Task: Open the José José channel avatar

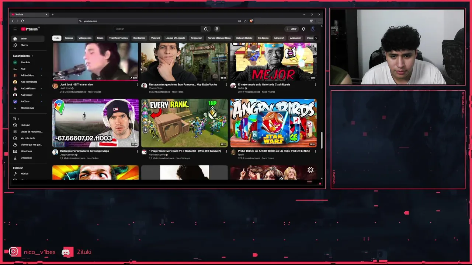Action: [55, 86]
